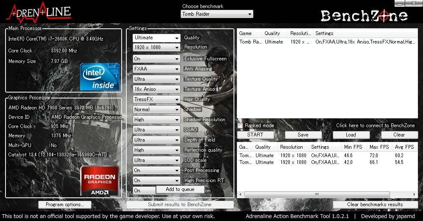Click results Resolution column header
Image resolution: width=423 pixels, height=221 pixels.
coord(292,147)
